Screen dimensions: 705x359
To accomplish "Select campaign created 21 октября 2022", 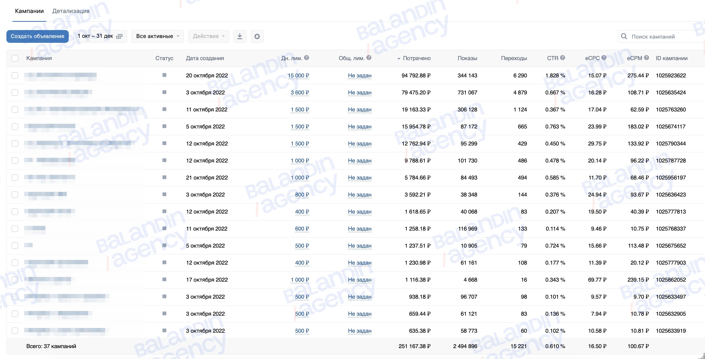I will (x=15, y=178).
